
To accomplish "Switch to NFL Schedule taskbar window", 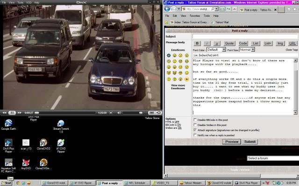I will pos(137,183).
